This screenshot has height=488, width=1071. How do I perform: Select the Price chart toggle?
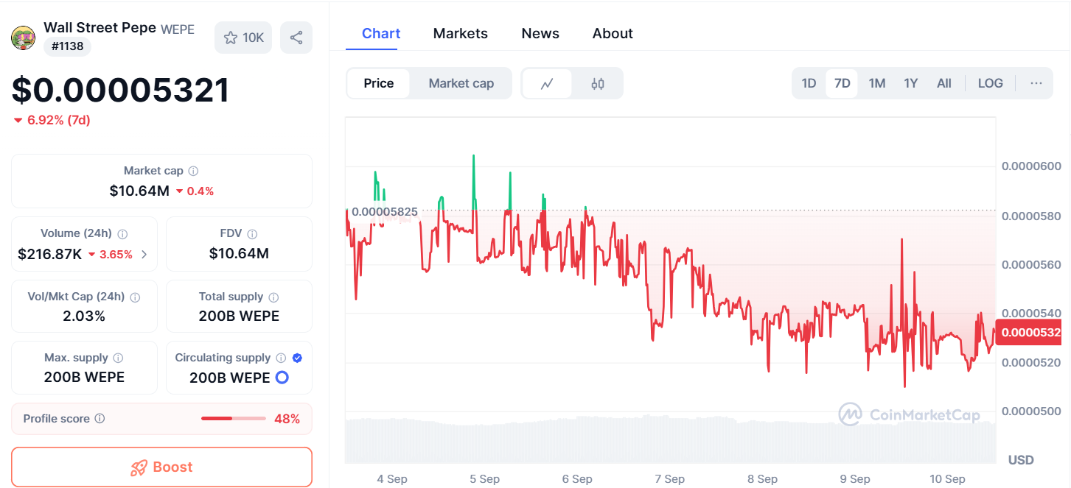tap(379, 84)
